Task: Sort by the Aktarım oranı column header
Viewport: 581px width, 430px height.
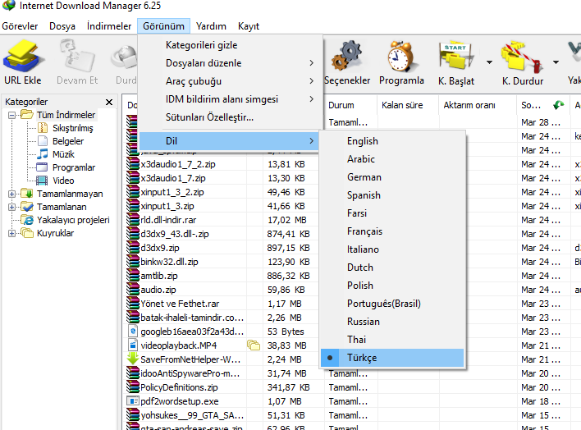Action: [478, 105]
